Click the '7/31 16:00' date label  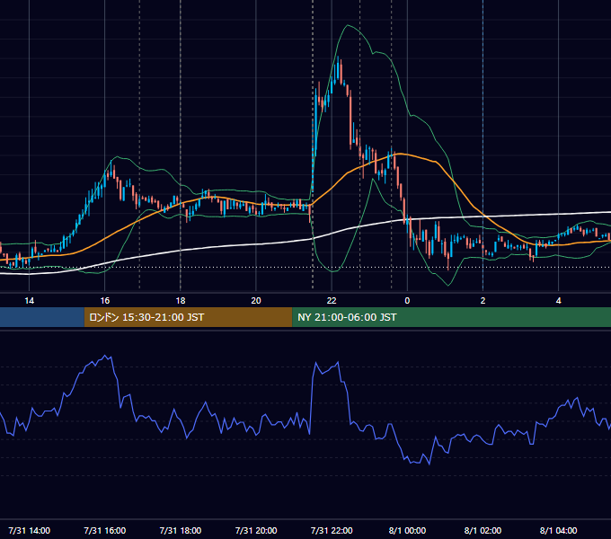click(105, 530)
